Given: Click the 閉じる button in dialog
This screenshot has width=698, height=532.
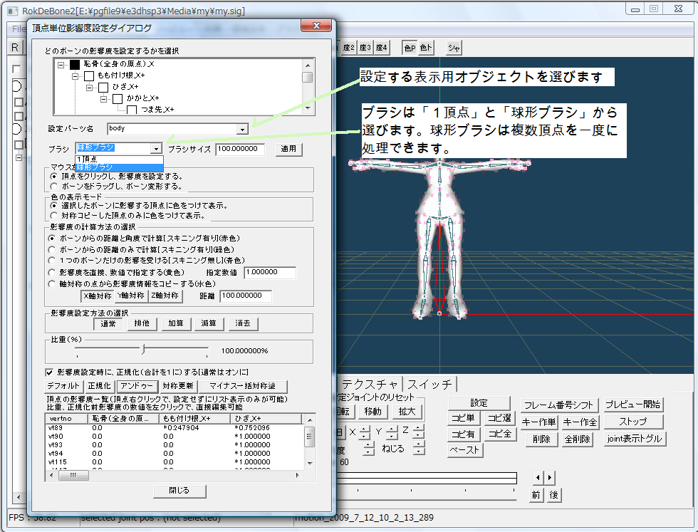Looking at the screenshot, I should pos(179,491).
